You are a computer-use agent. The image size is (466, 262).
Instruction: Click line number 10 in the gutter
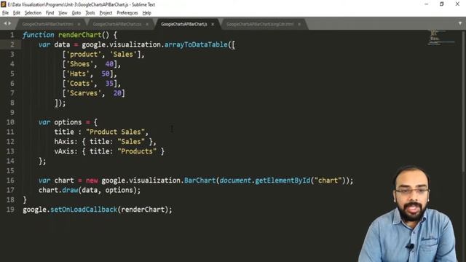pos(10,122)
